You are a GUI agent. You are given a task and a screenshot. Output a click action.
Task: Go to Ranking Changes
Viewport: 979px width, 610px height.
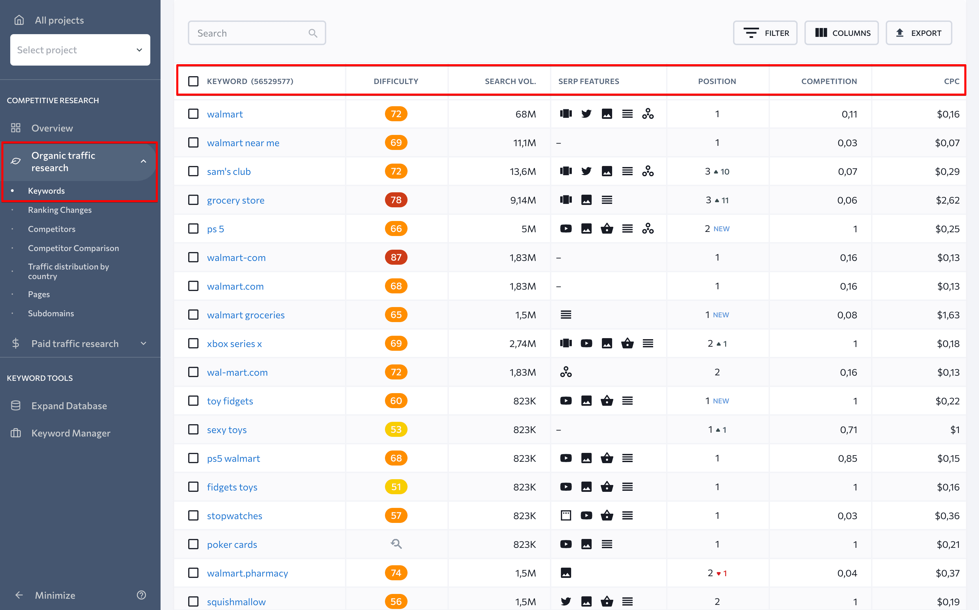pos(60,210)
